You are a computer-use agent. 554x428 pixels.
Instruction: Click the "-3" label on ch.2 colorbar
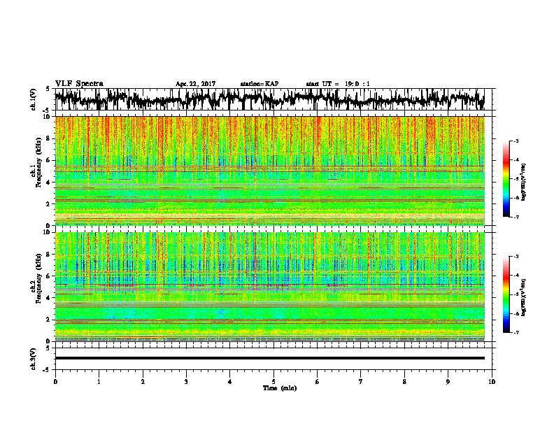[x=516, y=257]
